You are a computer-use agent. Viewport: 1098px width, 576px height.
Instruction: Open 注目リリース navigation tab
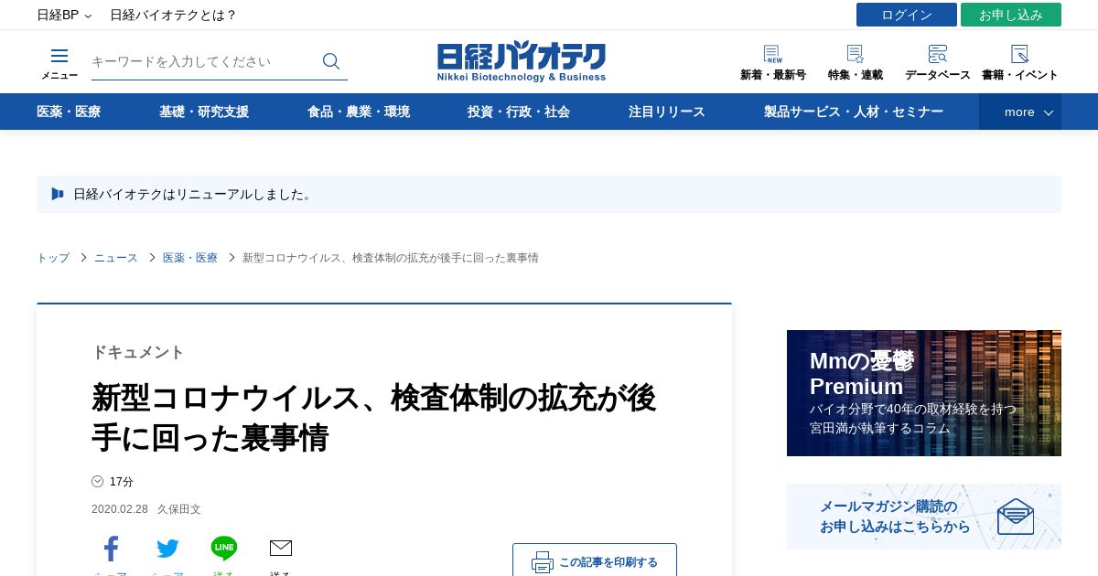pyautogui.click(x=667, y=112)
